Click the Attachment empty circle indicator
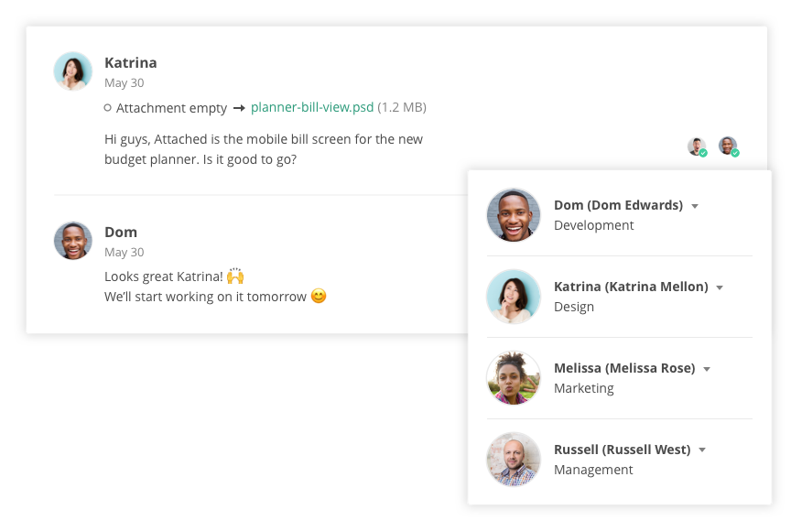This screenshot has width=791, height=531. [107, 108]
